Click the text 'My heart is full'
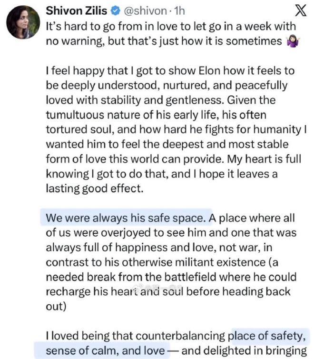This screenshot has height=359, width=314. click(264, 159)
